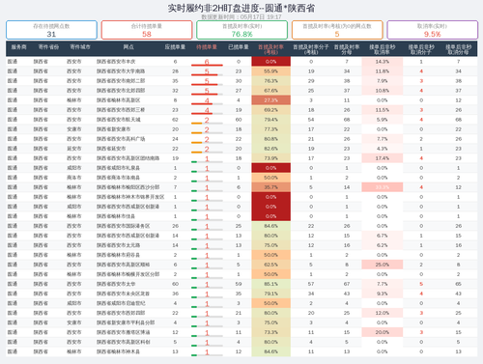Select the 首揽及时率(实时) card showing 76.8%
Screen dimensions: 483x364
tap(241, 30)
